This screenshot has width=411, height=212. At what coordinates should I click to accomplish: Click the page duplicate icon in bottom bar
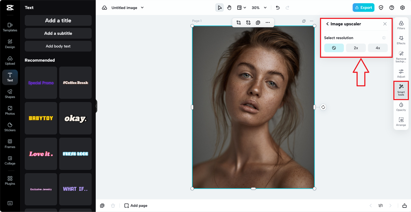pyautogui.click(x=102, y=206)
